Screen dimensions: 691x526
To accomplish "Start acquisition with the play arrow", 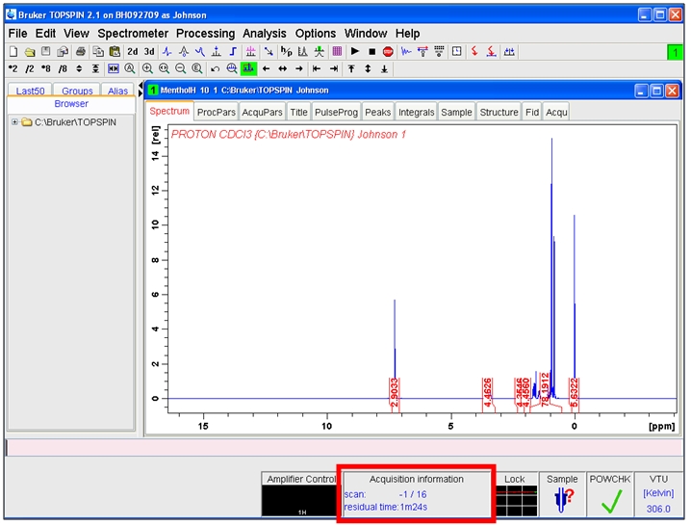I will tap(355, 52).
